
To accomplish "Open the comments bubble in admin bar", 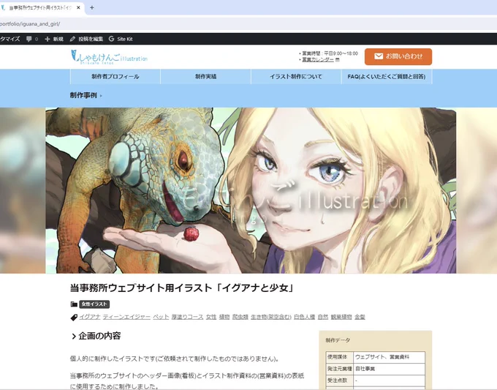I will [32, 39].
